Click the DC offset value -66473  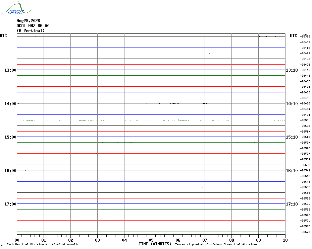[x=305, y=92]
